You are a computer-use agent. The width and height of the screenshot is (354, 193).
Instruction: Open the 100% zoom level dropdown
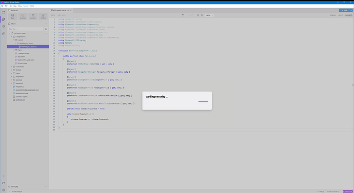point(209,15)
